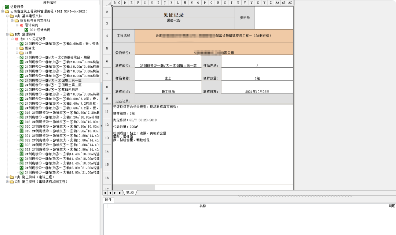The height and width of the screenshot is (235, 396).
Task: Select row header 11 in the sheet
Action: point(107,111)
